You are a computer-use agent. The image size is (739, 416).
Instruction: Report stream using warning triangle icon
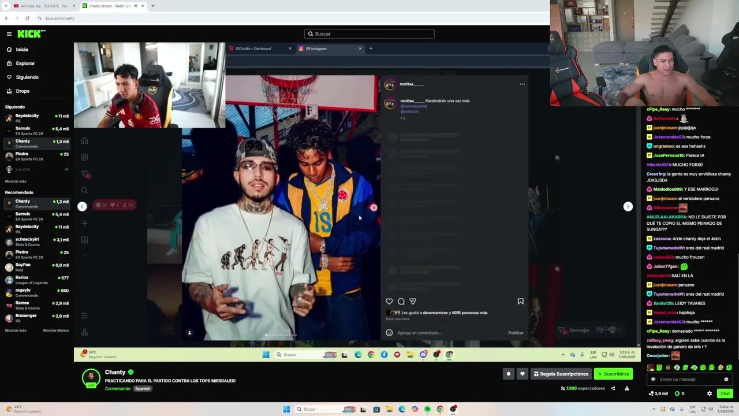tap(627, 388)
